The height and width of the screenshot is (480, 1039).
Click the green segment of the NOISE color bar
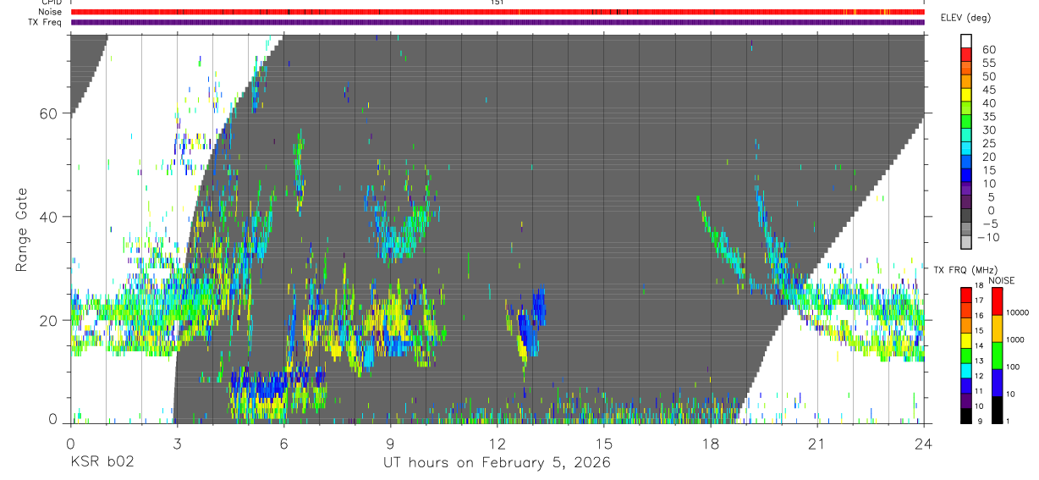point(996,355)
